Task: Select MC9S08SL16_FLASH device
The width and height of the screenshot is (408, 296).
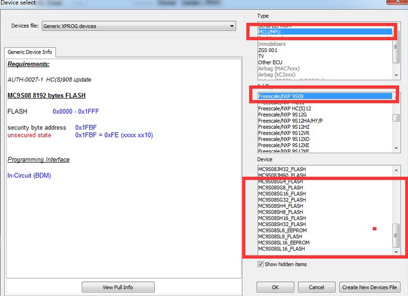Action: 325,248
